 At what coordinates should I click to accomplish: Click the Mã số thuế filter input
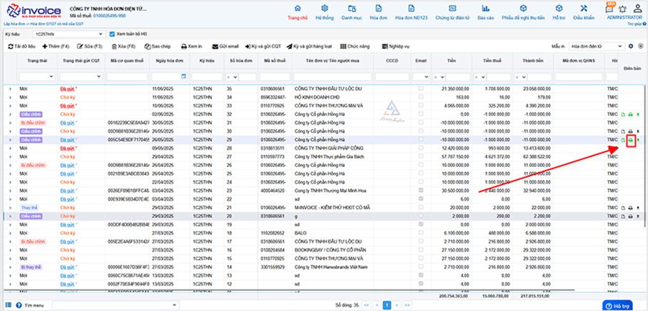(275, 77)
